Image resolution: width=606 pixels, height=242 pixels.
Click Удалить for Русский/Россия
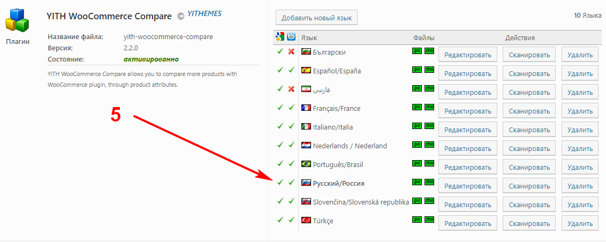pos(580,186)
